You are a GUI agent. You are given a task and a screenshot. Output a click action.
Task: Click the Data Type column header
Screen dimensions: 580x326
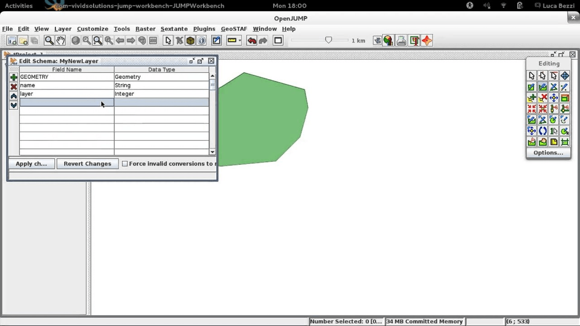(x=161, y=70)
